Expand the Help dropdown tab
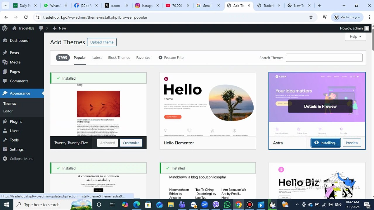 [355, 36]
